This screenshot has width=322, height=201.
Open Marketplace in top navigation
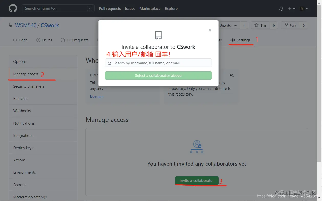click(150, 9)
